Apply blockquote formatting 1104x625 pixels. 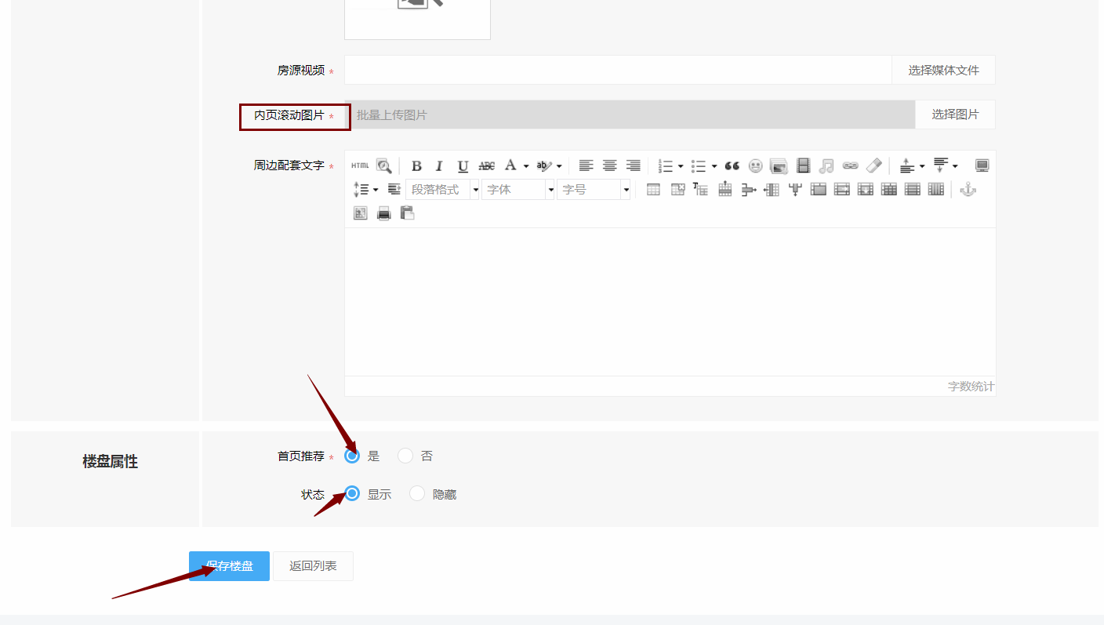732,165
